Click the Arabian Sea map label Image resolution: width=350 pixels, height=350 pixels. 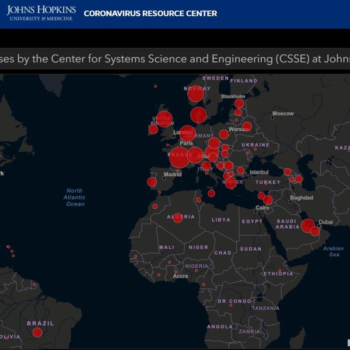click(x=333, y=252)
